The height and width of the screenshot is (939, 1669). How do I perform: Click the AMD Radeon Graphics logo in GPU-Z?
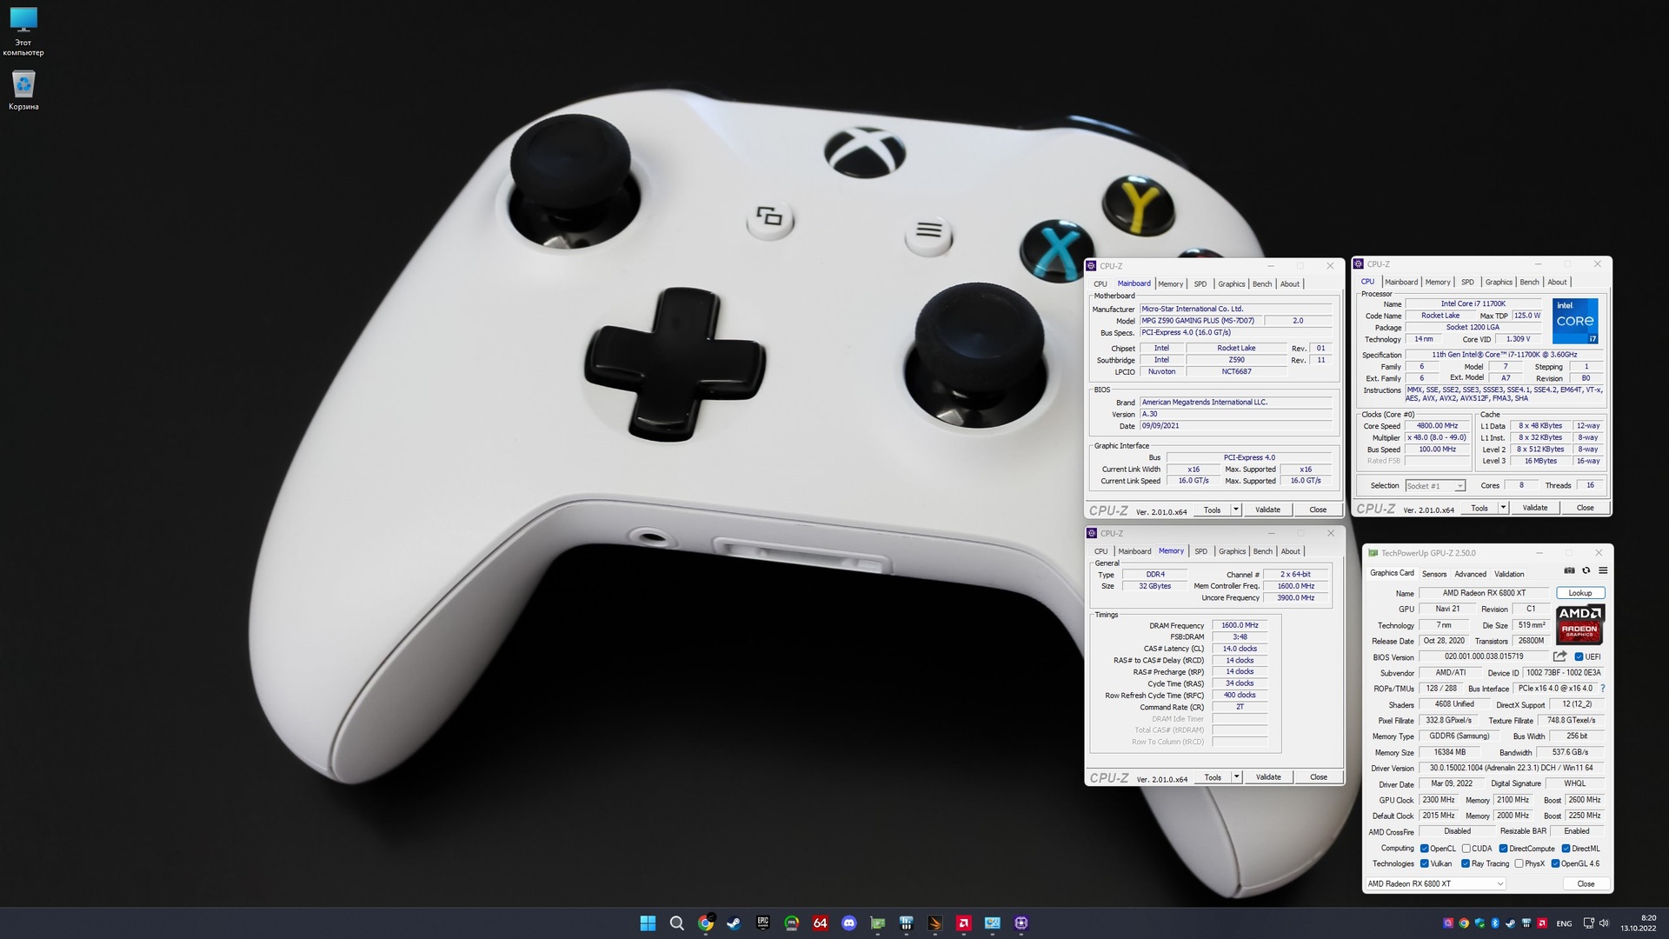coord(1579,623)
